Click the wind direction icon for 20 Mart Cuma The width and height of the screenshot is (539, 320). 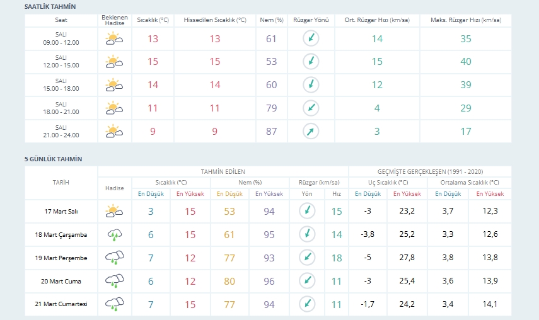point(306,281)
